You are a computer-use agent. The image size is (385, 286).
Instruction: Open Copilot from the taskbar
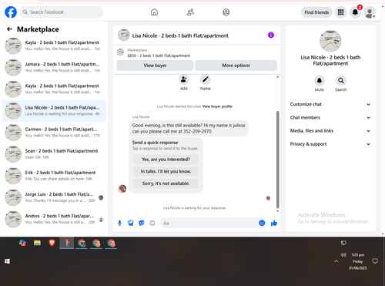pos(22,243)
